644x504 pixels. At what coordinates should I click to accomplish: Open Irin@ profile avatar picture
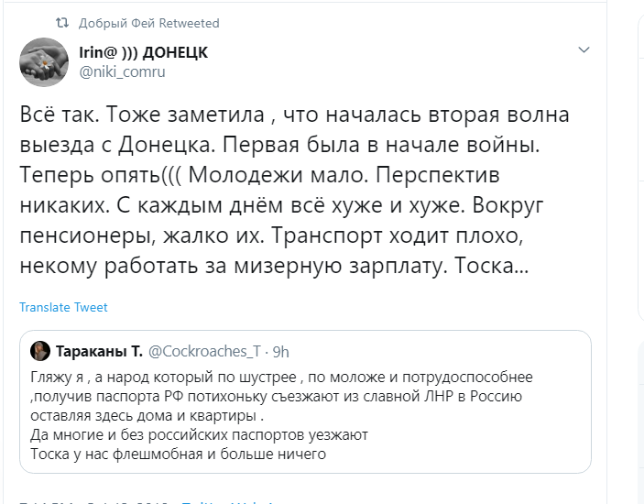(42, 61)
